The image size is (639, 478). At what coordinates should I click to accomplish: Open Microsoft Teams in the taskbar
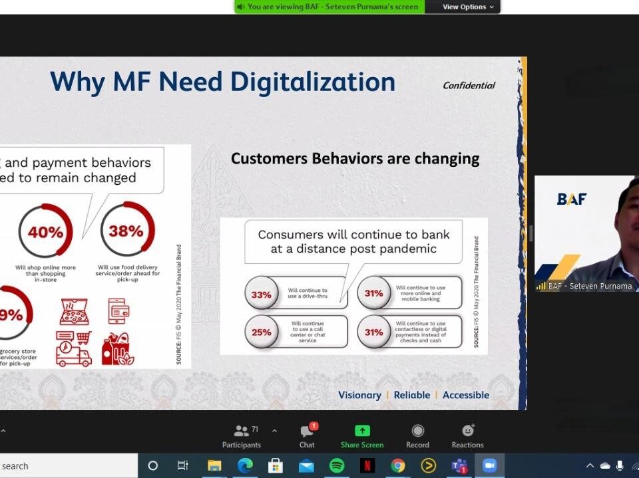pyautogui.click(x=459, y=465)
